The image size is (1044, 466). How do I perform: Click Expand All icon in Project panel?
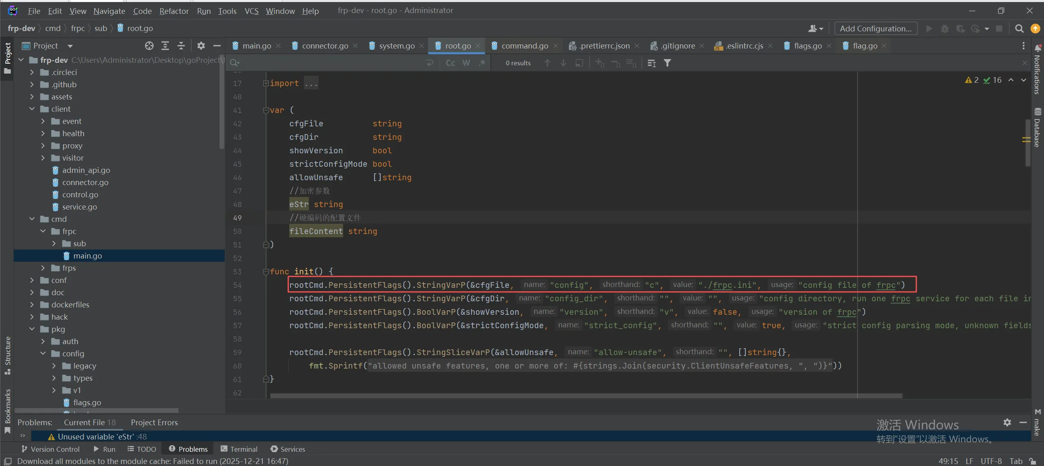(165, 46)
